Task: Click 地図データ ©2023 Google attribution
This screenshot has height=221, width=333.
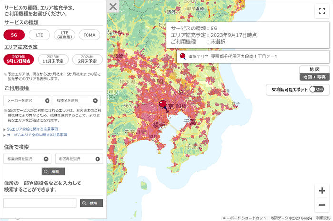Action: click(291, 218)
